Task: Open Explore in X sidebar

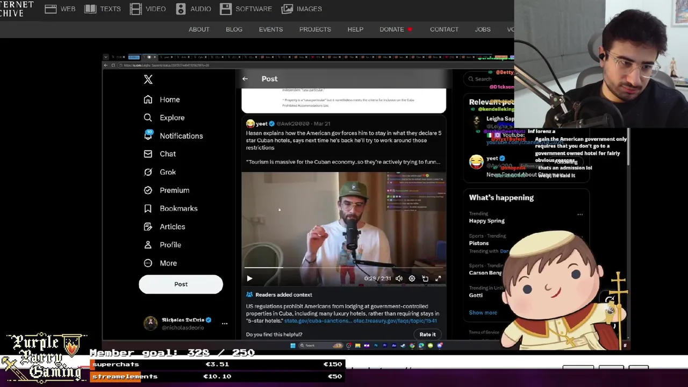Action: pyautogui.click(x=164, y=118)
